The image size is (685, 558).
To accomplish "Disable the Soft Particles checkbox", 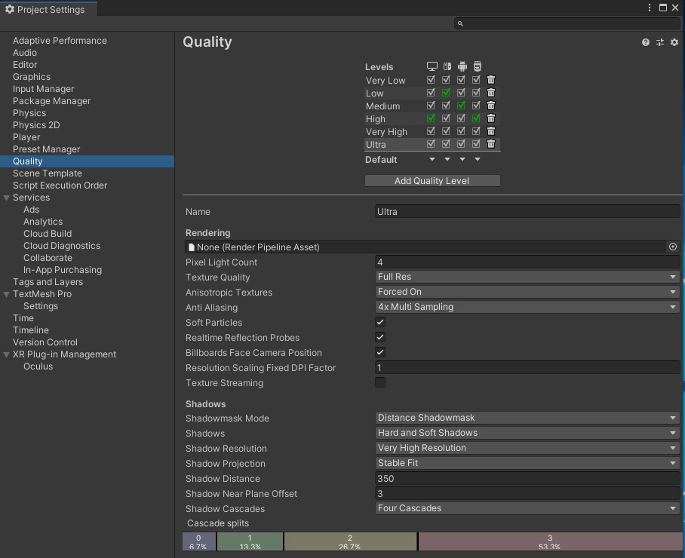I will click(x=380, y=323).
